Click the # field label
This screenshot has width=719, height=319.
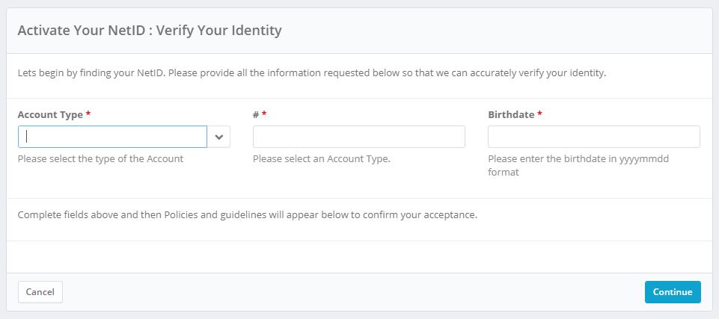click(x=255, y=115)
